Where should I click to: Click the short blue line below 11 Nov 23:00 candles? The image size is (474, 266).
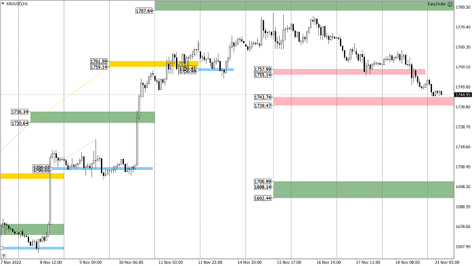(x=216, y=70)
